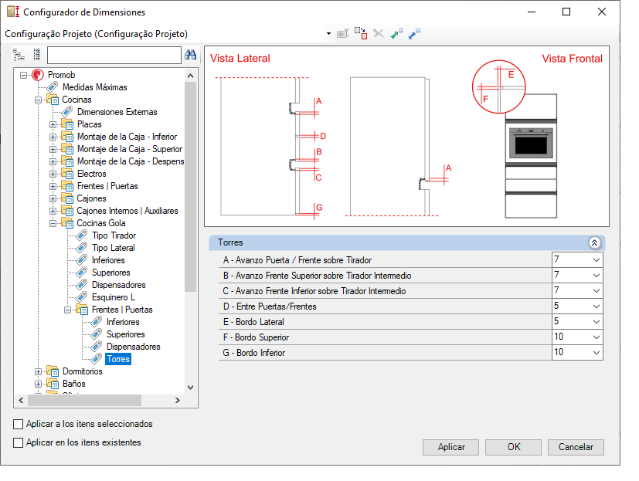Open the Configuração Projeto dropdown arrow
This screenshot has height=481, width=639.
(328, 34)
